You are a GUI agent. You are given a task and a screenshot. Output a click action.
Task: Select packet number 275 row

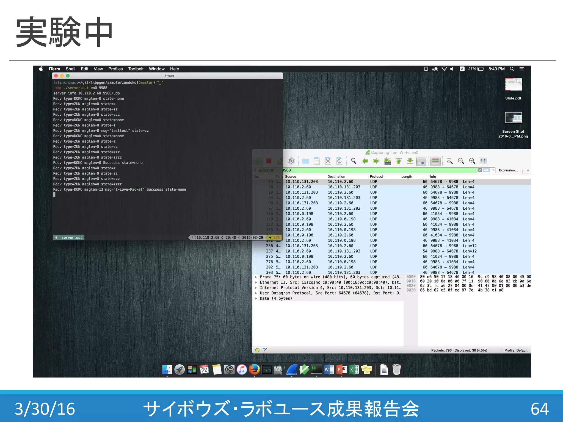coord(392,257)
